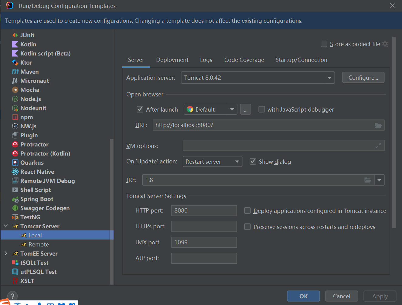The height and width of the screenshot is (305, 402).
Task: Click the Mocha icon
Action: pos(15,90)
